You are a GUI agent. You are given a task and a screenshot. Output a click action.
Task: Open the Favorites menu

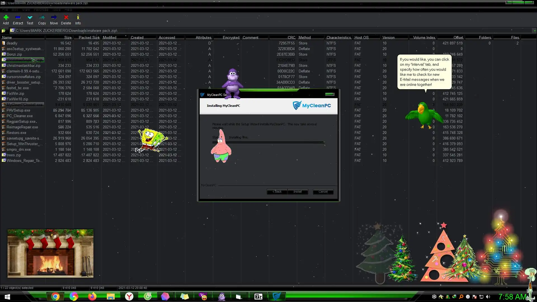pyautogui.click(x=41, y=10)
